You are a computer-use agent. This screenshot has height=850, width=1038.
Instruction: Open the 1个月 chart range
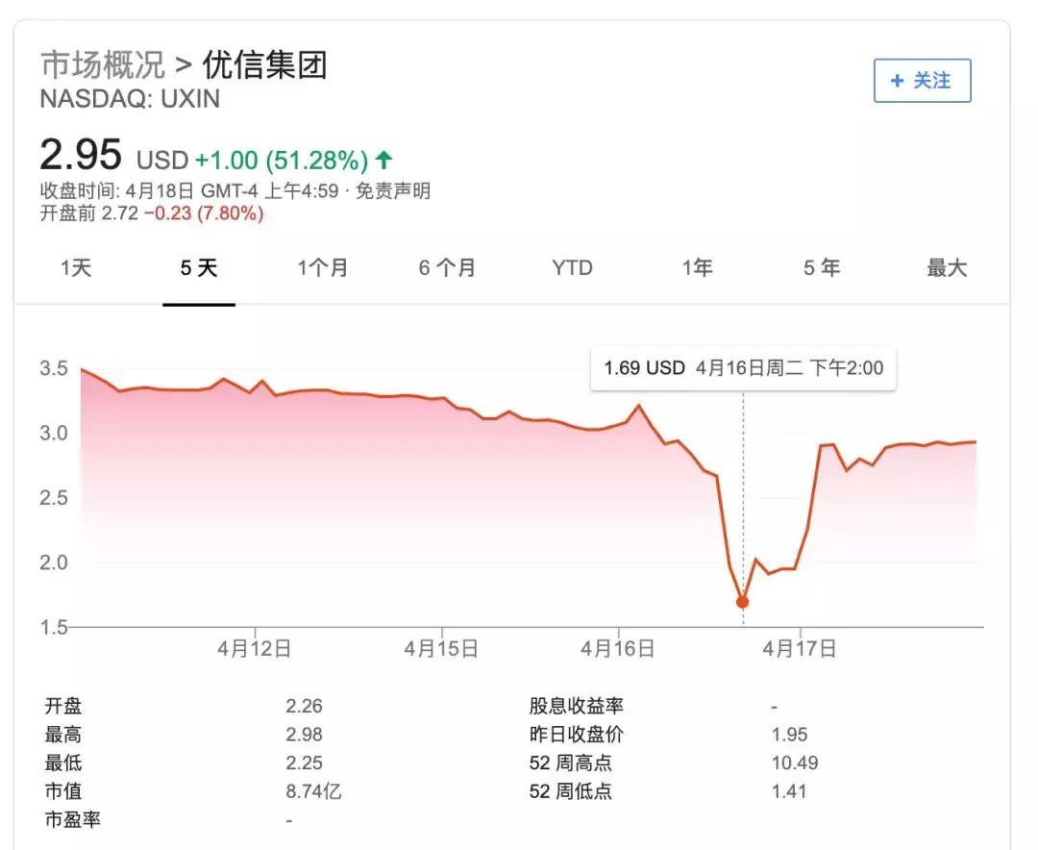pos(324,268)
